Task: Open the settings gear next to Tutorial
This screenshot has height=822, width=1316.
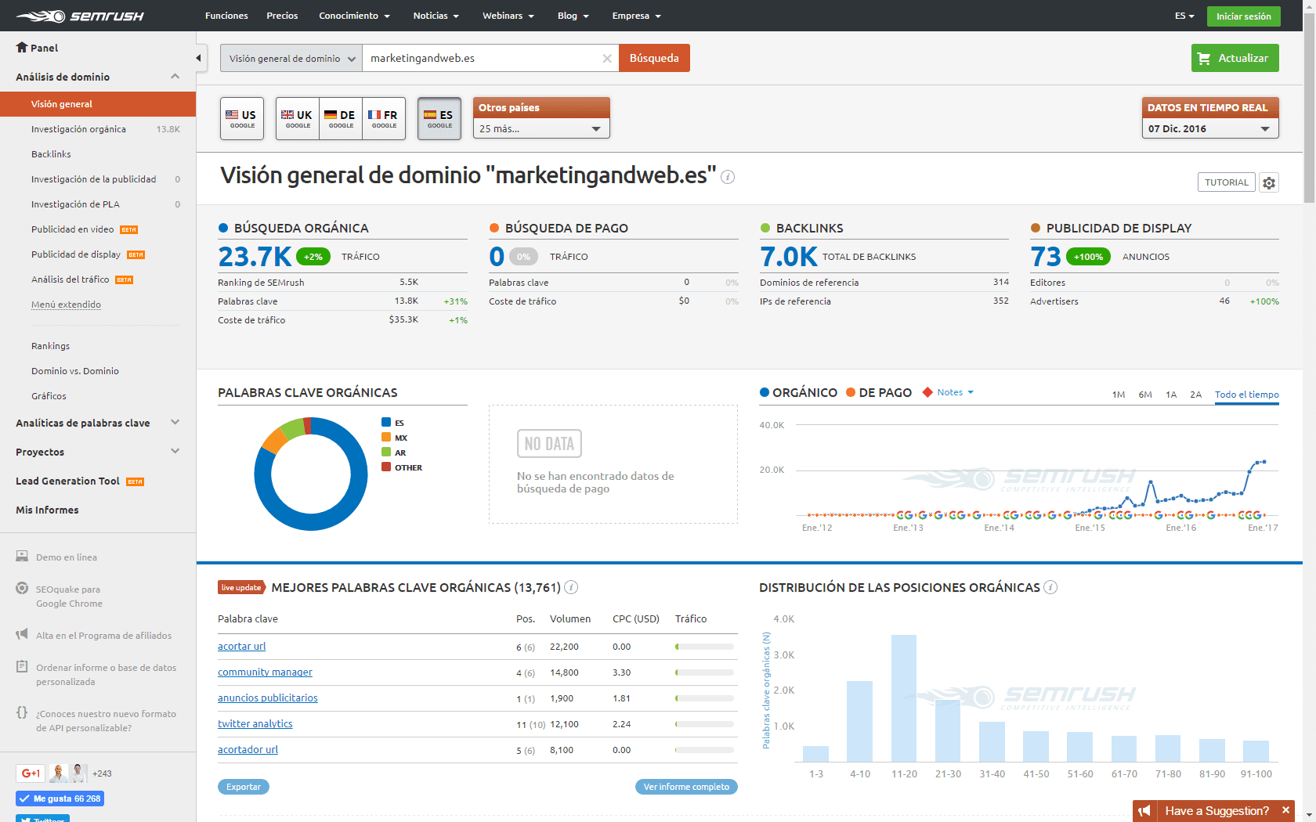Action: (1269, 182)
